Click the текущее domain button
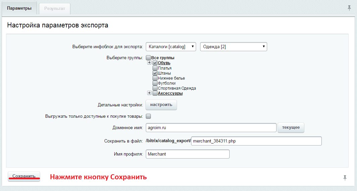Viewport: 357px width, 191px height. [291, 127]
